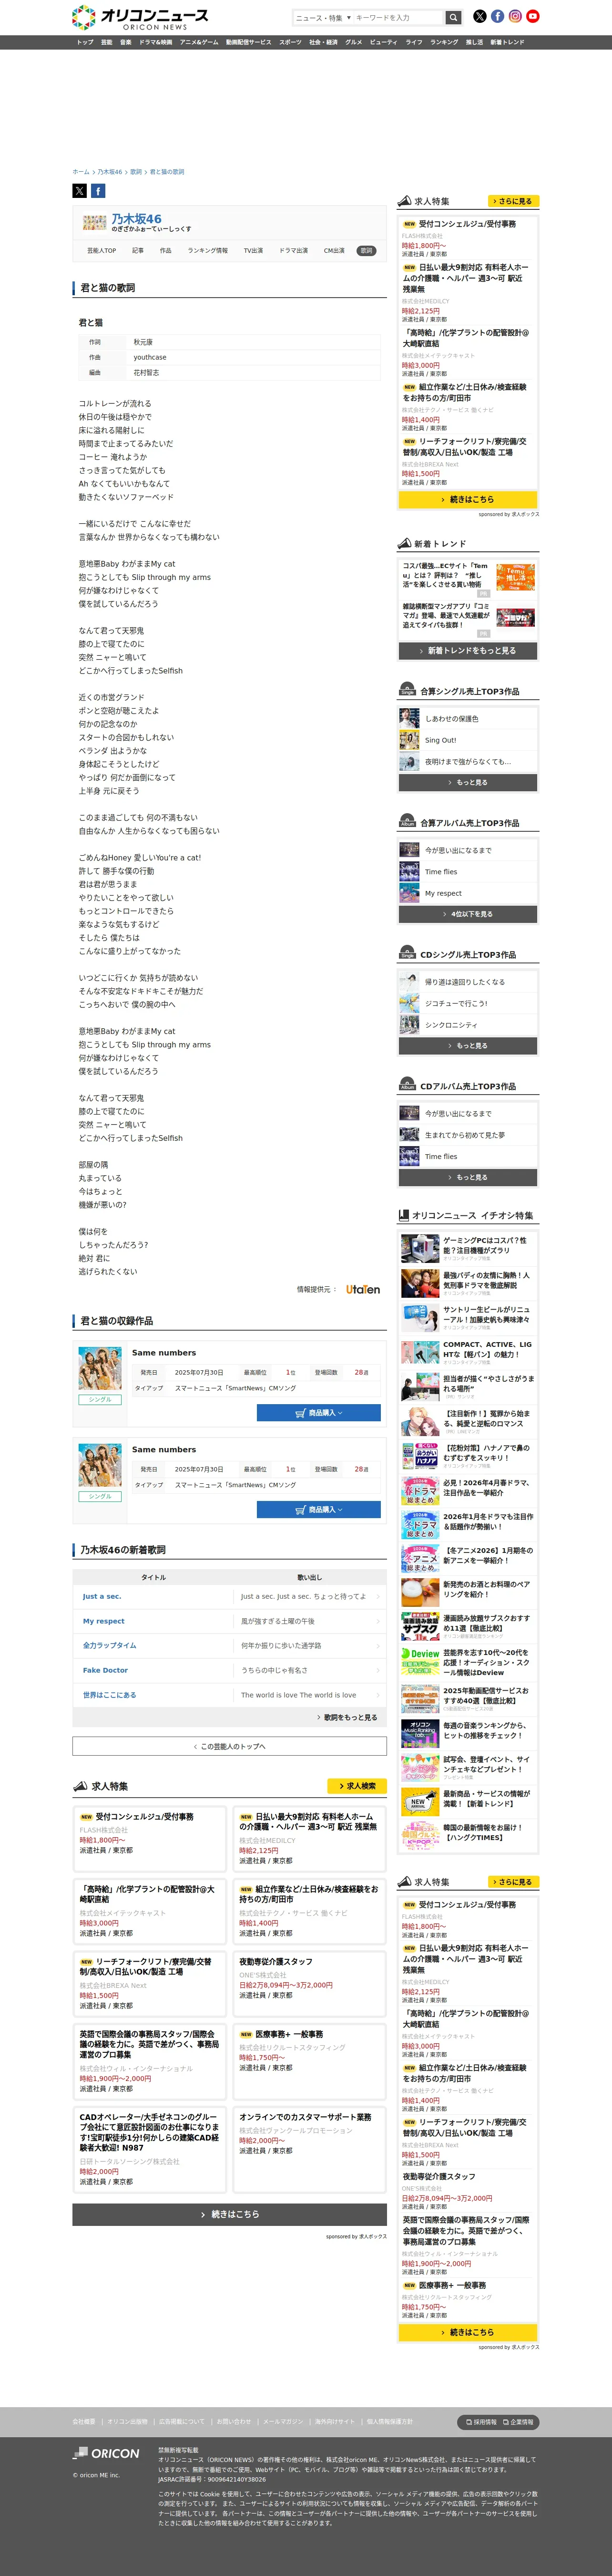612x2576 pixels.
Task: Open Oricon News Facebook page in header
Action: tap(497, 16)
